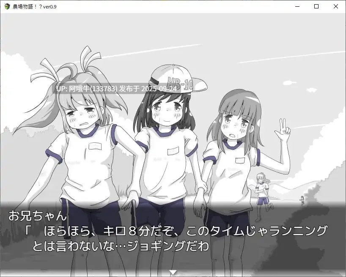
Task: Click the dialogue line starting ほらほら、キロ8分だぞ
Action: (176, 231)
